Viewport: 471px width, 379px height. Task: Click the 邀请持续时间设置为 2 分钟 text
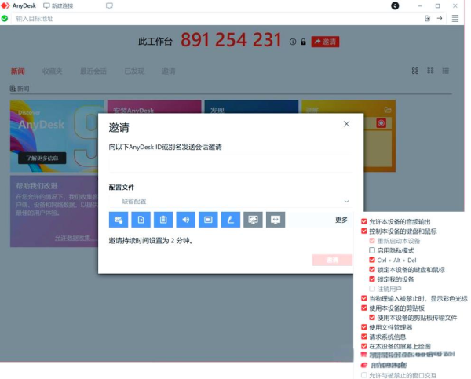pos(151,241)
